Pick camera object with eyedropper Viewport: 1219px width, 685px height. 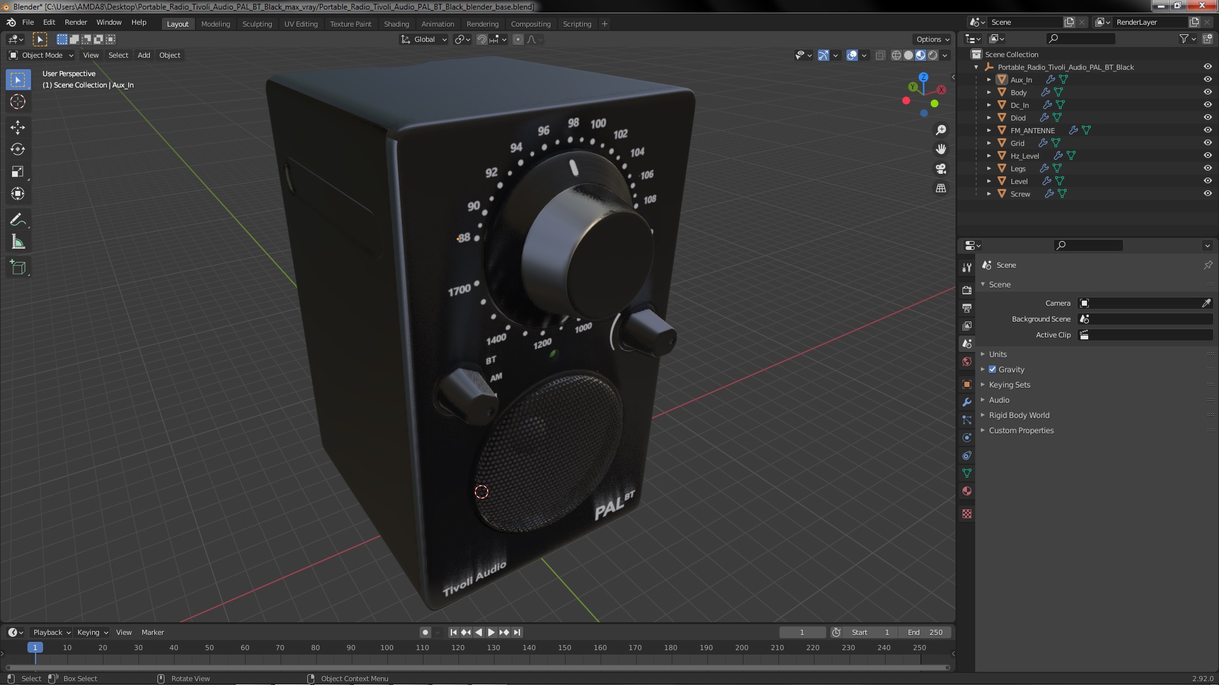point(1206,303)
